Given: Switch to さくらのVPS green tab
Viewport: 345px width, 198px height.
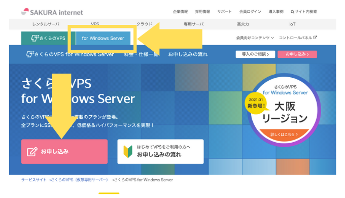Looking at the screenshot, I should tap(48, 38).
